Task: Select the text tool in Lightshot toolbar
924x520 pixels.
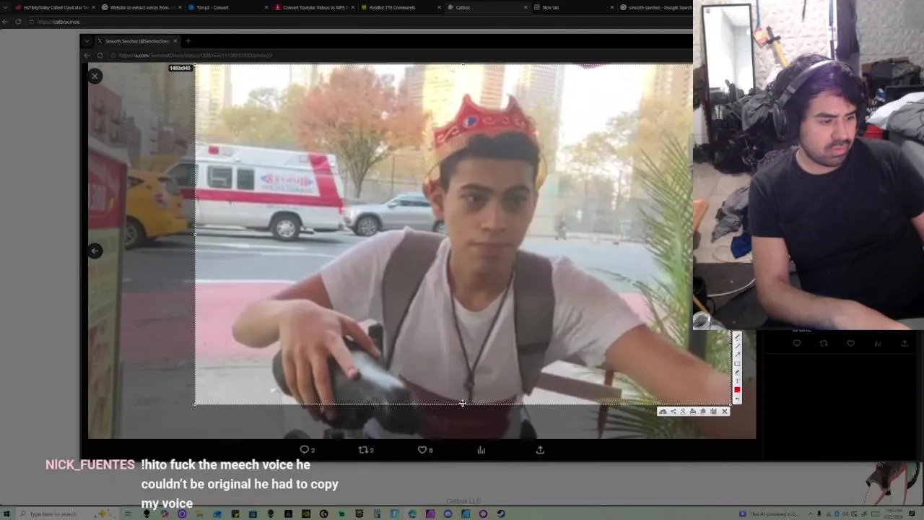Action: pos(737,381)
